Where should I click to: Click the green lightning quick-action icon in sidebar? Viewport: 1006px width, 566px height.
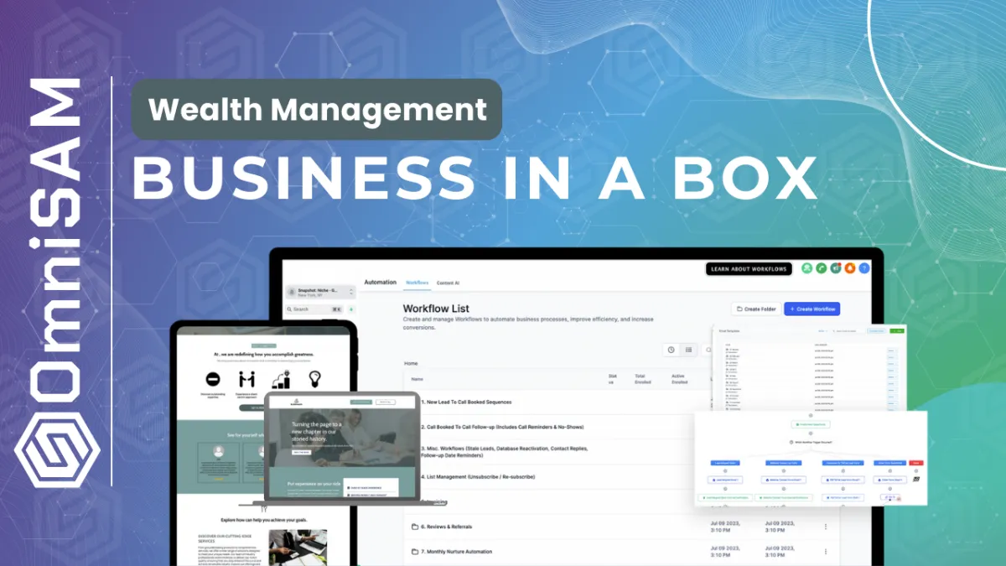[x=350, y=309]
